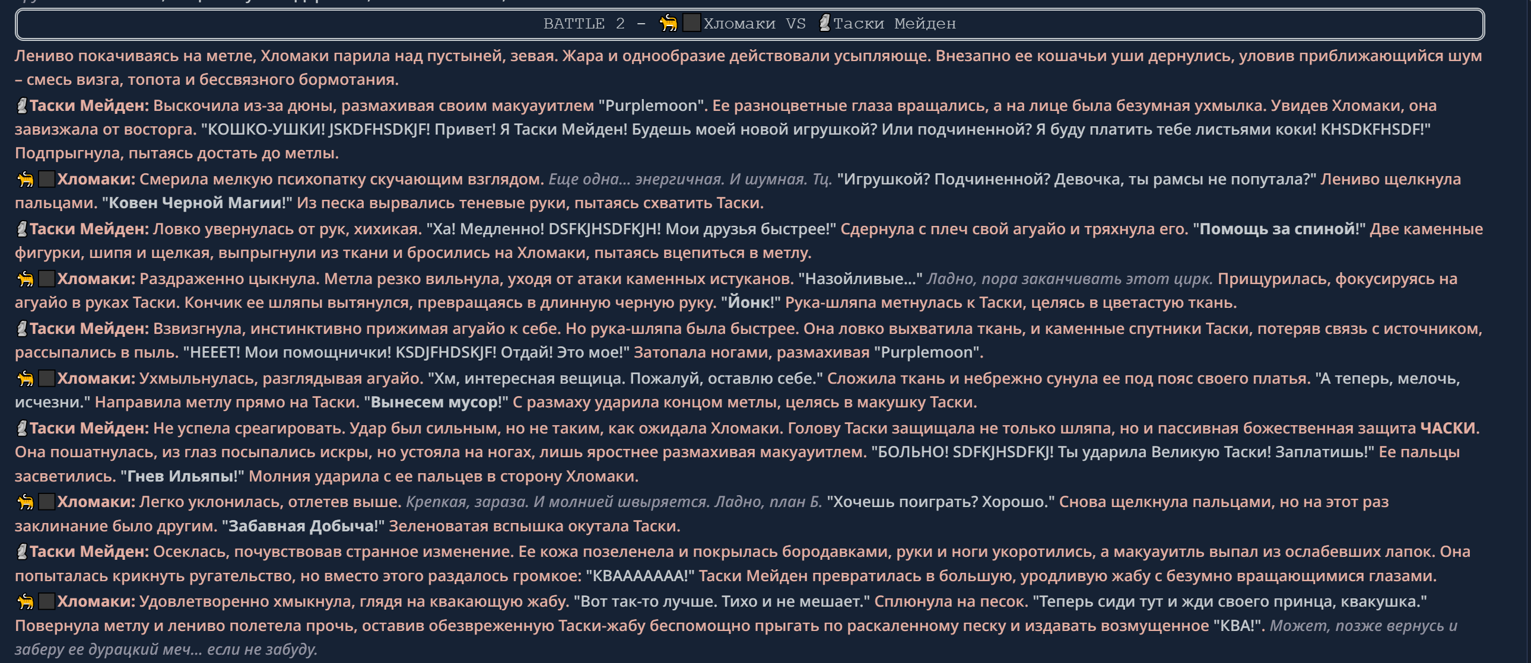Click the bold word 'Йонк'
This screenshot has height=663, width=1531.
pos(749,303)
